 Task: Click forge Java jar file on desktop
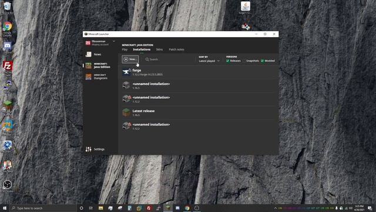[246, 7]
